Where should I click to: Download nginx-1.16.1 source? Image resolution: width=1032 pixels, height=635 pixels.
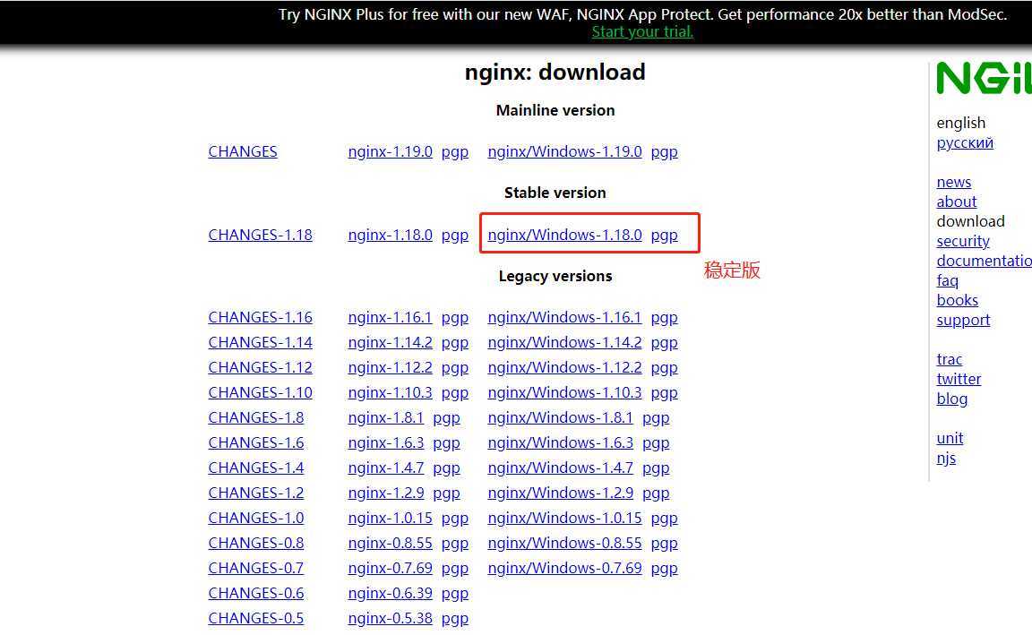click(x=391, y=317)
